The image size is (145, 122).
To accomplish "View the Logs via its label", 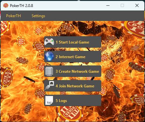I will point(61,101).
